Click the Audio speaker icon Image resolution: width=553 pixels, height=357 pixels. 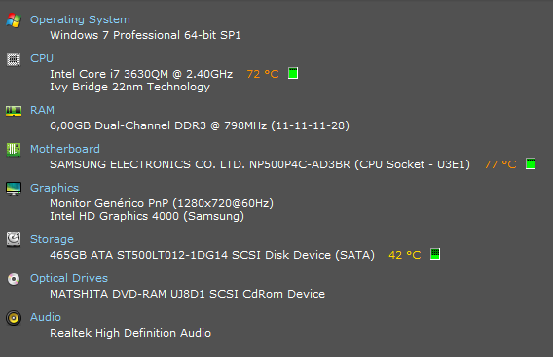pyautogui.click(x=14, y=318)
